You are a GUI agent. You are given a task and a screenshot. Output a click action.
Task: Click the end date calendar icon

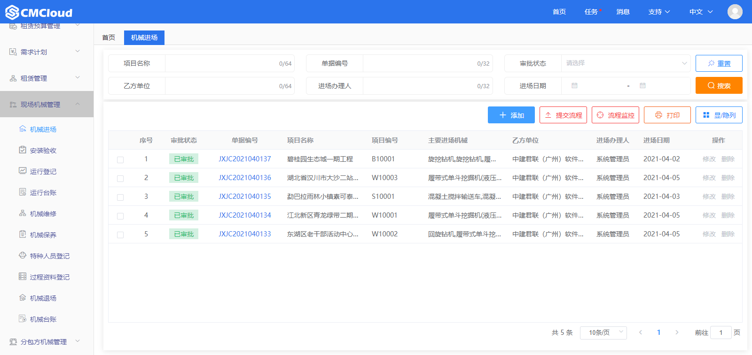[642, 86]
